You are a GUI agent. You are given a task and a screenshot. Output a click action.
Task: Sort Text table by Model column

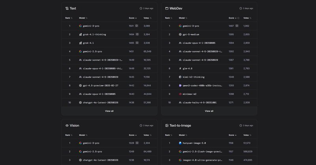(x=83, y=18)
